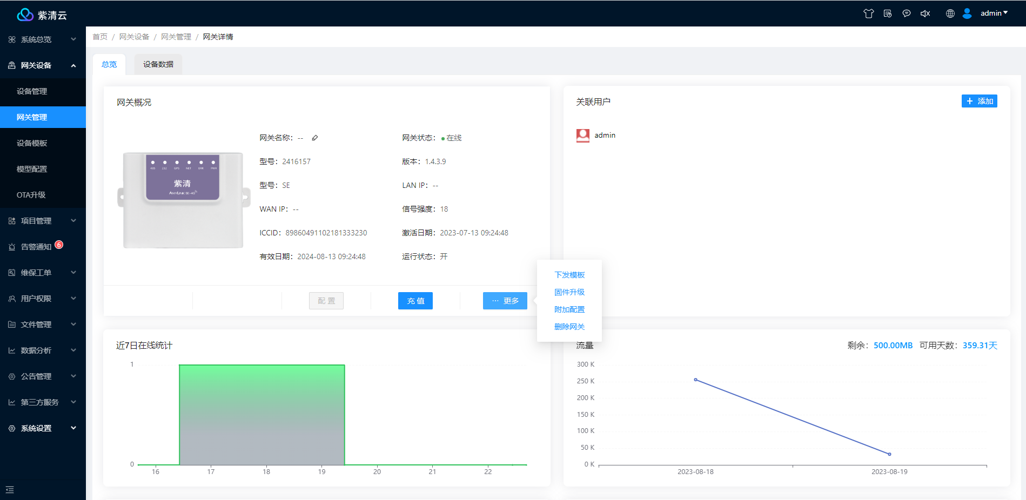This screenshot has height=500, width=1026.
Task: Select 附加配置 from the more menu
Action: [x=569, y=309]
